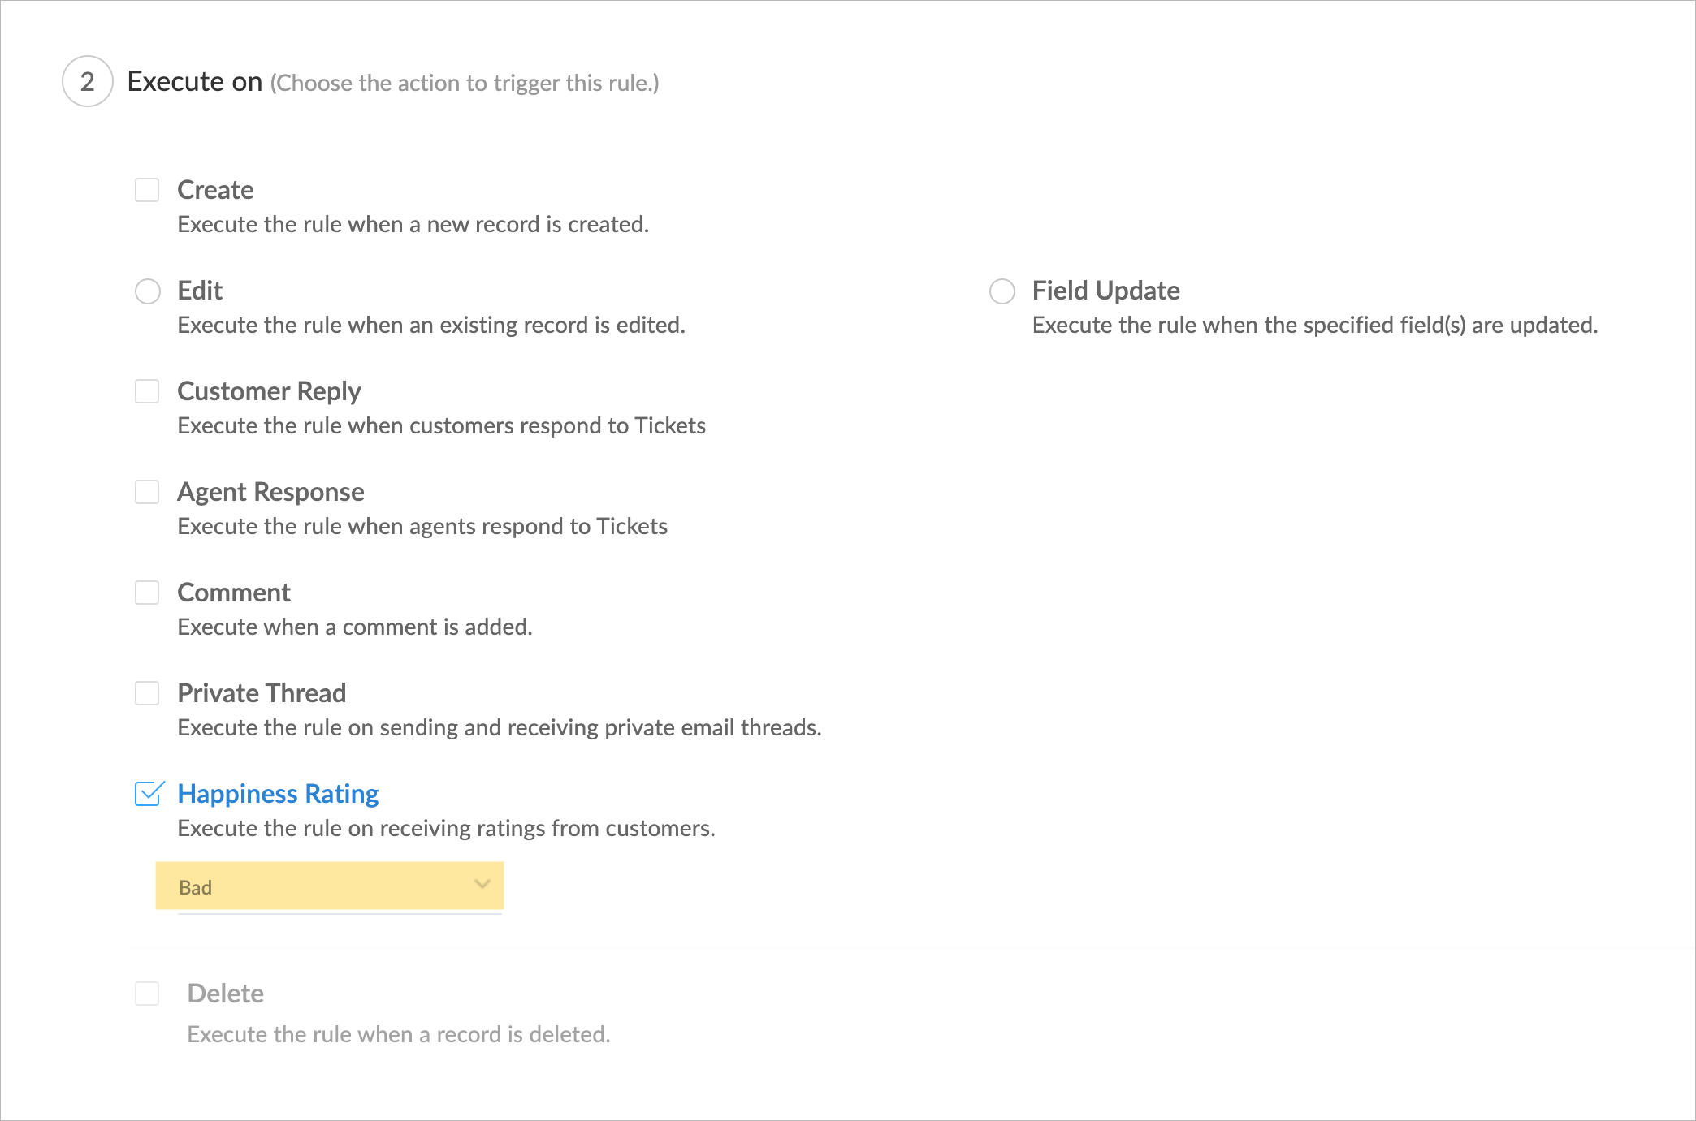
Task: Choose the Field Update radio option
Action: tap(1002, 291)
